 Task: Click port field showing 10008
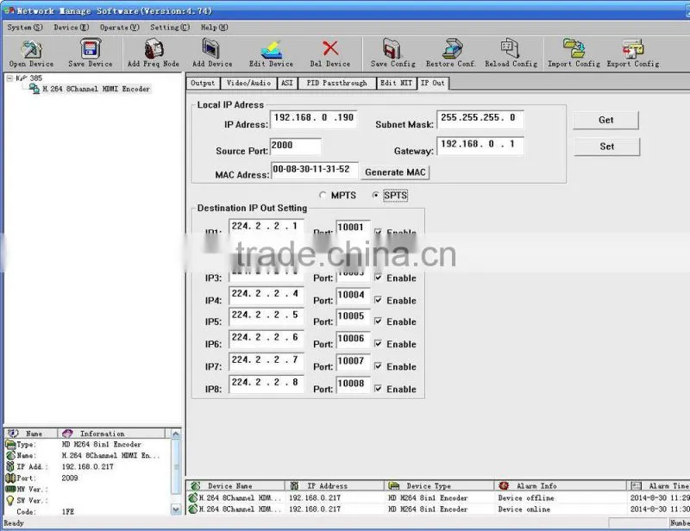pyautogui.click(x=353, y=384)
